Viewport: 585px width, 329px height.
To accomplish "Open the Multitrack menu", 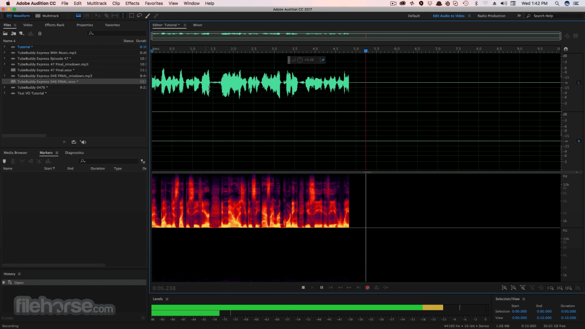I will point(97,3).
